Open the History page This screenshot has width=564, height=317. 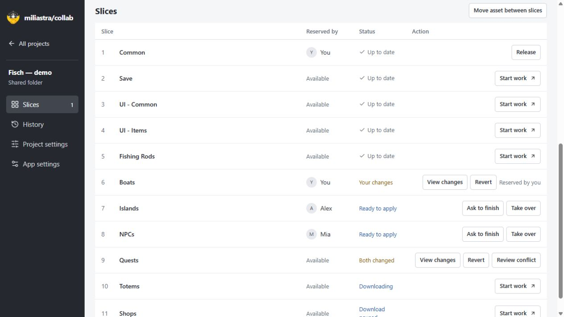pyautogui.click(x=42, y=124)
